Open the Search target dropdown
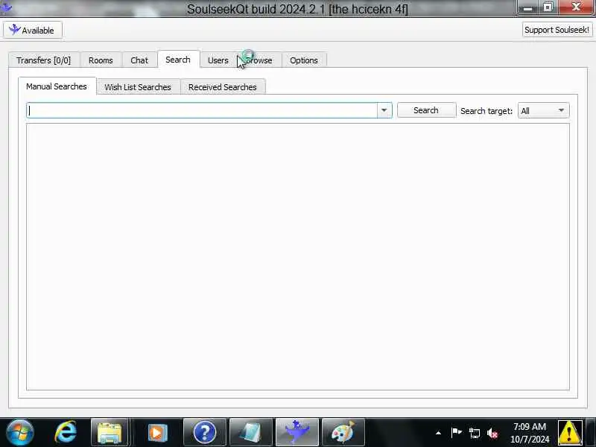Viewport: 596px width, 447px height. click(x=544, y=110)
